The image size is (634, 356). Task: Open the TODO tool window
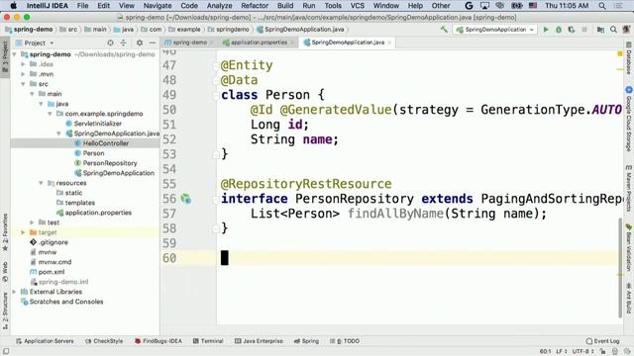point(345,341)
